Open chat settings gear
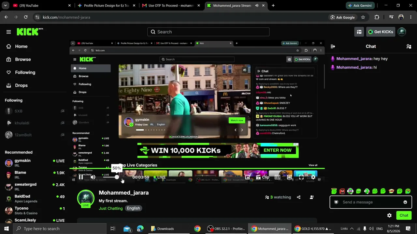The width and height of the screenshot is (417, 234). (x=389, y=215)
